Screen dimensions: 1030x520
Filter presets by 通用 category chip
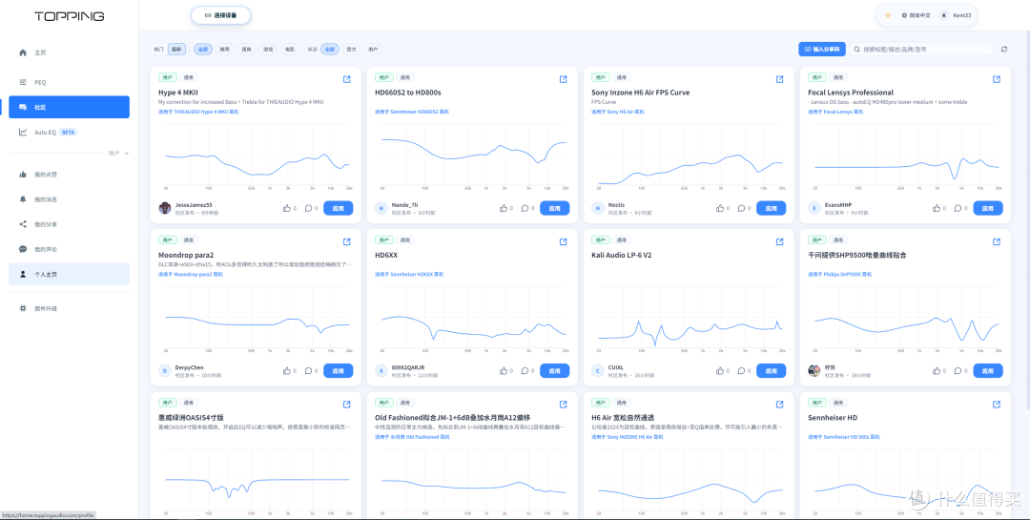246,50
